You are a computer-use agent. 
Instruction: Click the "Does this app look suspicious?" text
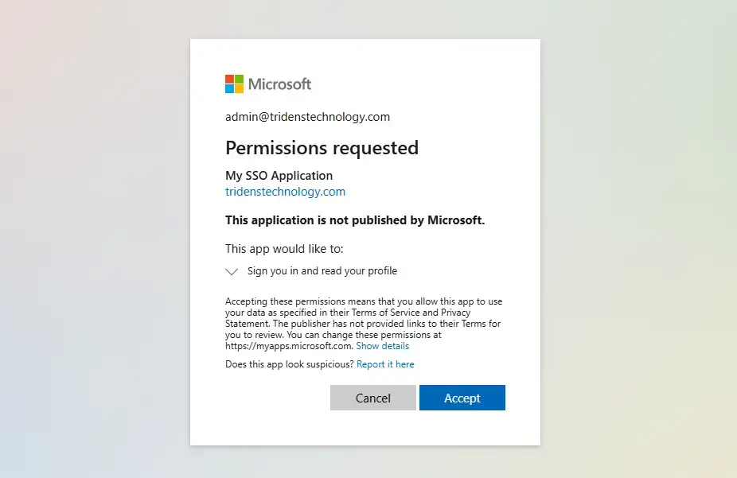pyautogui.click(x=290, y=364)
